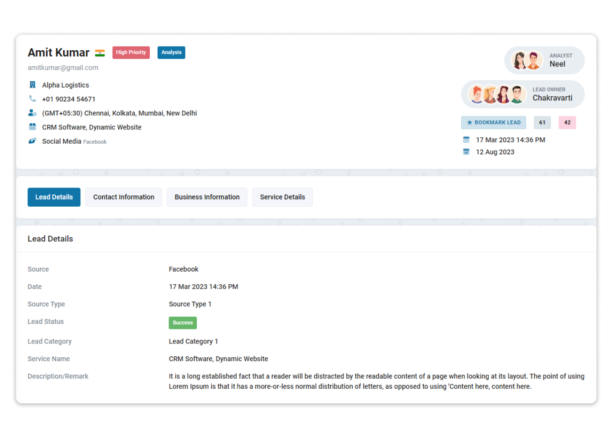612x438 pixels.
Task: Click the star icon inside Bookmark Lead
Action: 470,122
